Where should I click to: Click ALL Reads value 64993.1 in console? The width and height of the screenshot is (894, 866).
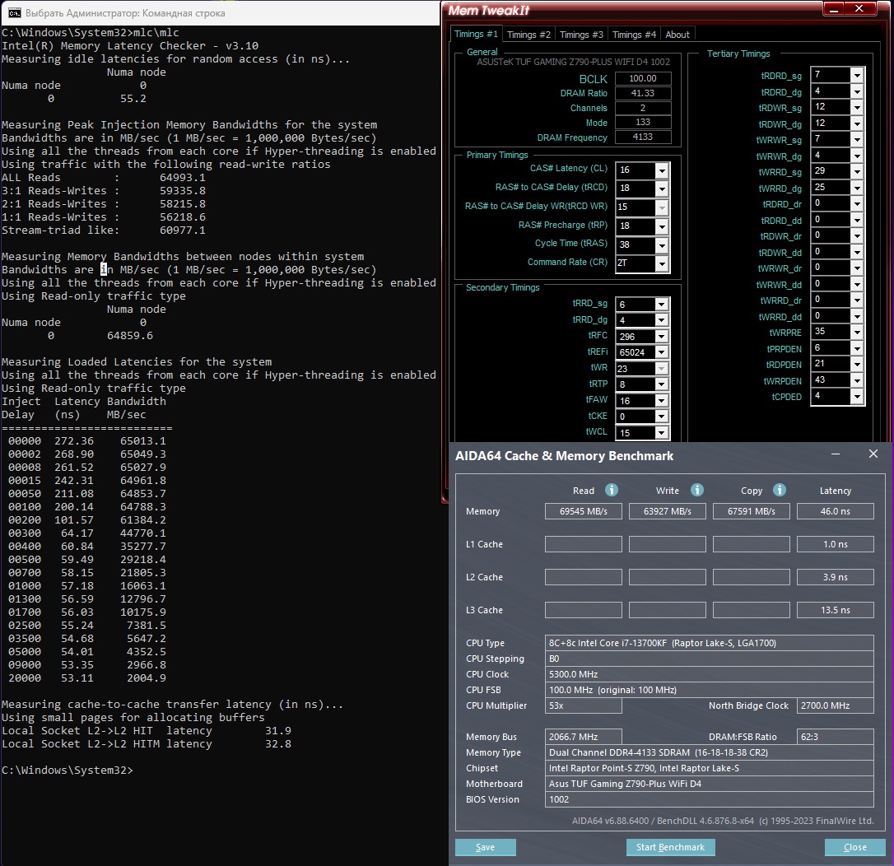(183, 177)
